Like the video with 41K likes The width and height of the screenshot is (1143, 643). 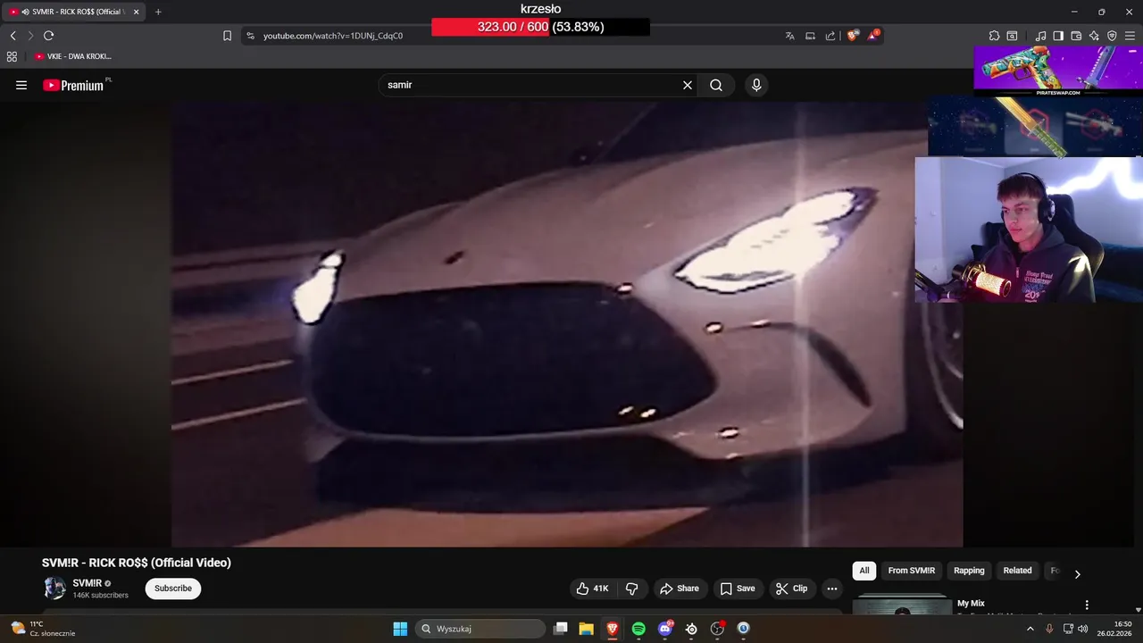pos(592,589)
